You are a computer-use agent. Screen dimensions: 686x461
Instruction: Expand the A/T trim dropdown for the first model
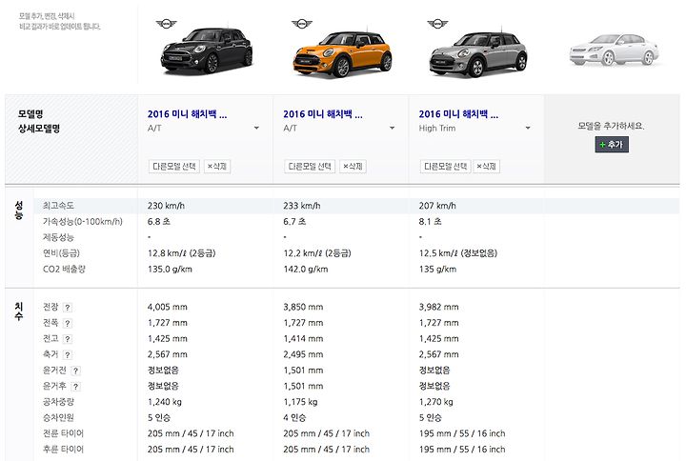[256, 129]
